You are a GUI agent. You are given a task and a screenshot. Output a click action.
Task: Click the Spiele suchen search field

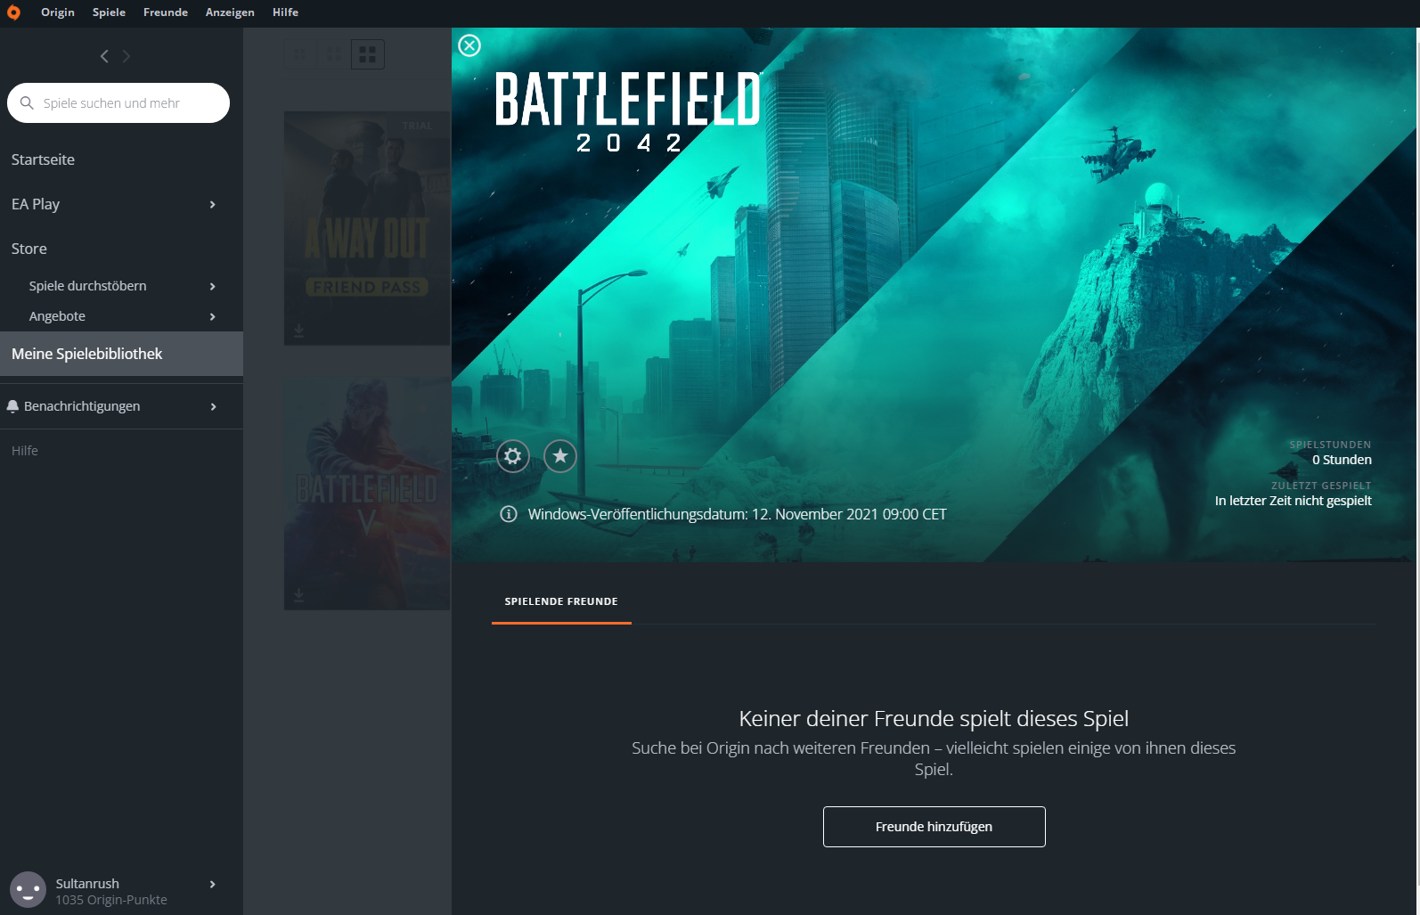(x=118, y=102)
